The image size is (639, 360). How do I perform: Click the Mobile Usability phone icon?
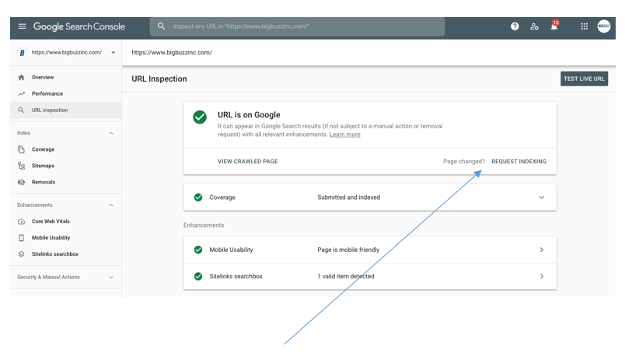[x=21, y=238]
